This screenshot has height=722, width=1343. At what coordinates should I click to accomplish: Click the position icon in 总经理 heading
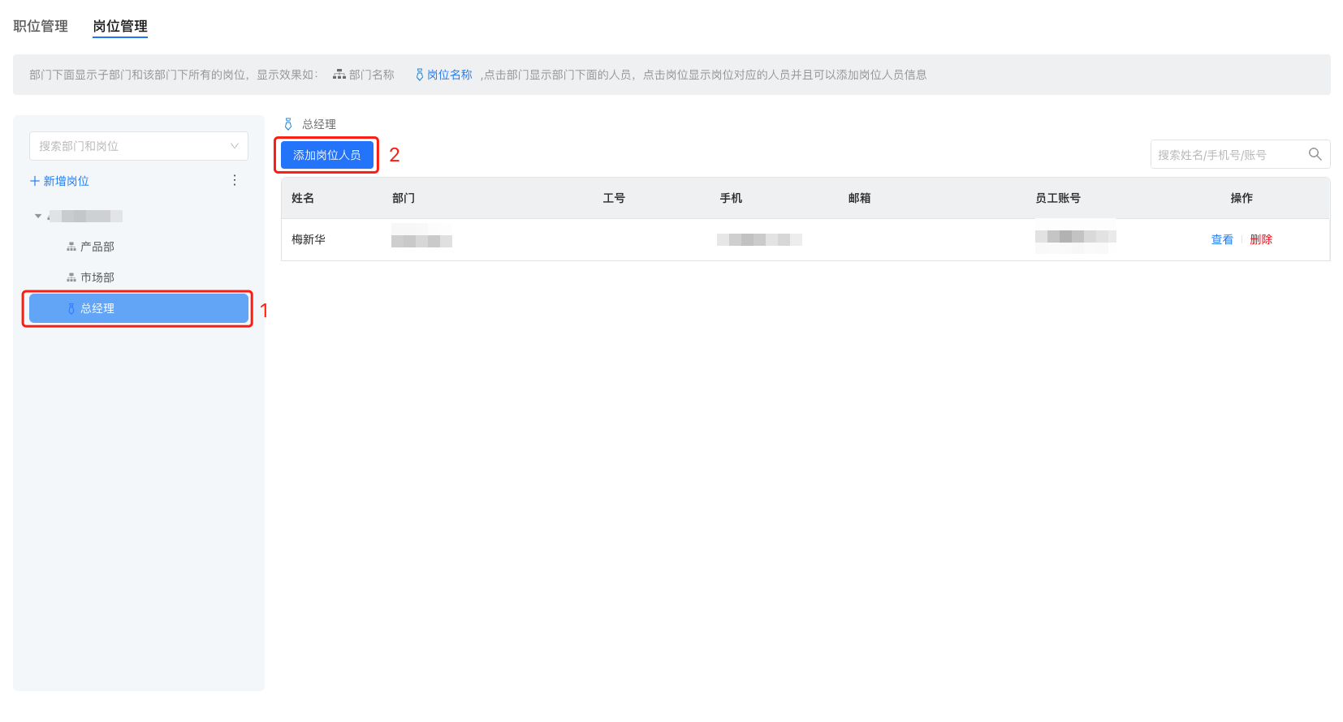(288, 124)
